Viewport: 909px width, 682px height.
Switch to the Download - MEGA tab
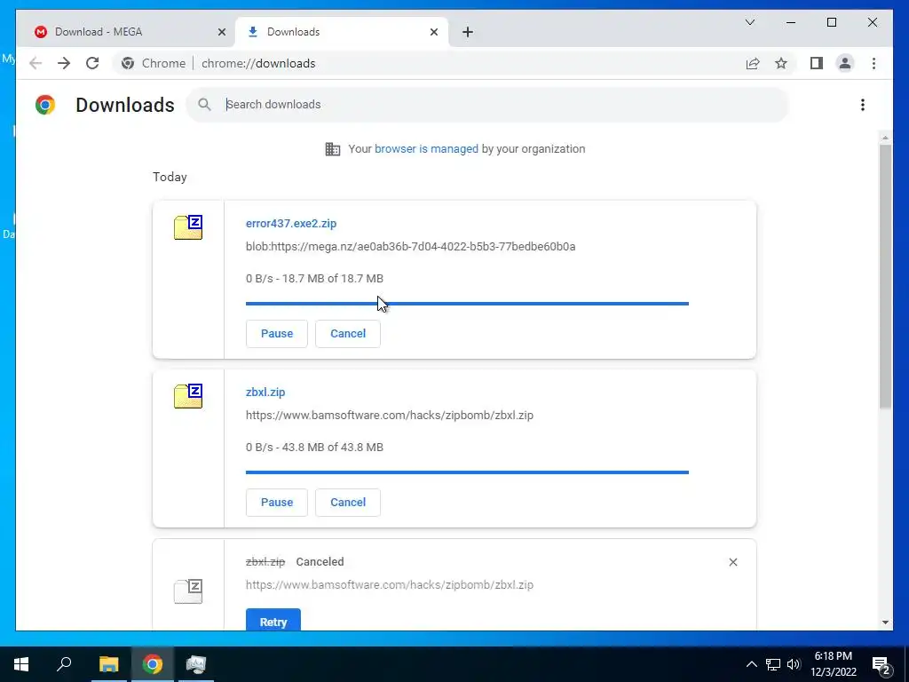126,32
